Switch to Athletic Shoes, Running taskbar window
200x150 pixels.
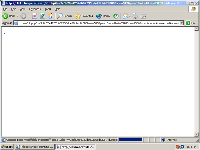point(34,147)
